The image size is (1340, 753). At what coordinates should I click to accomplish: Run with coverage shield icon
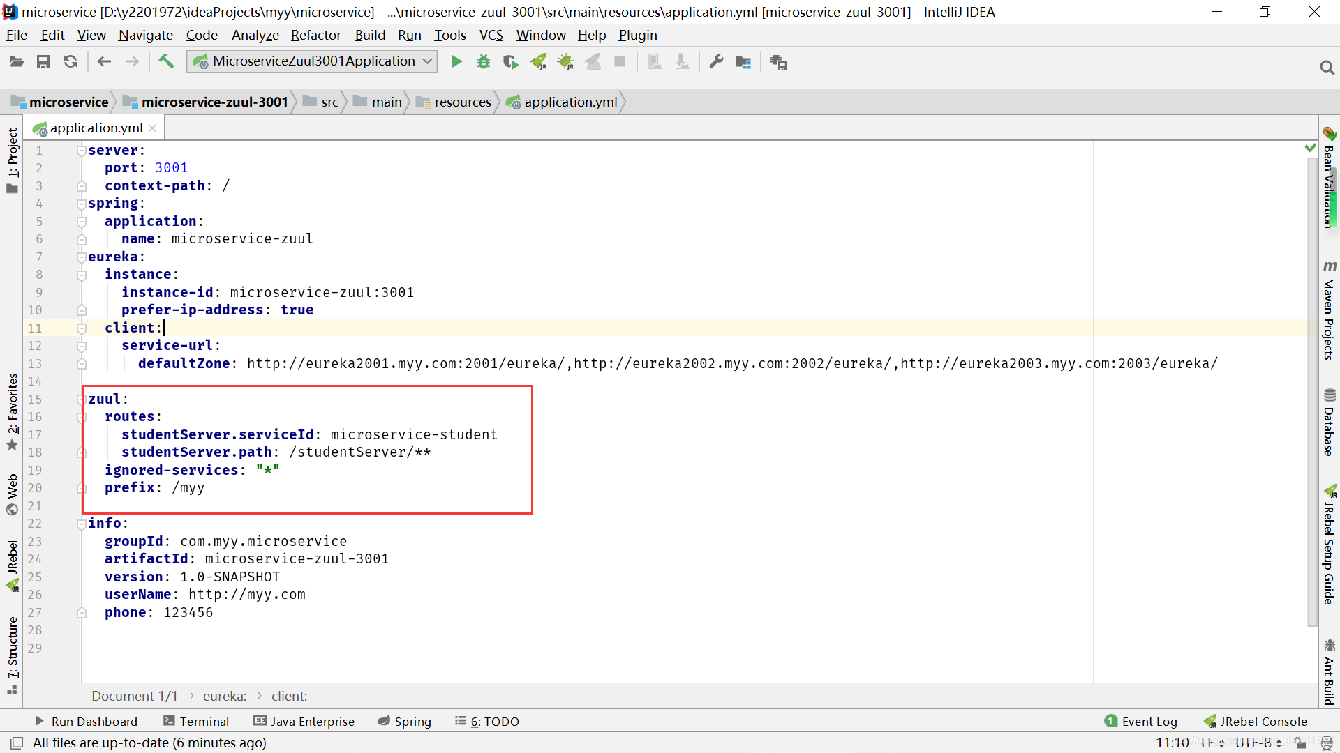coord(510,62)
